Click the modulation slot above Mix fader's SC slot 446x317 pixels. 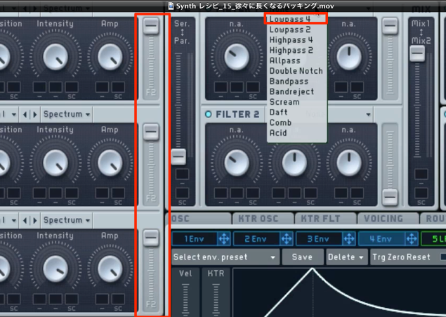(x=421, y=174)
